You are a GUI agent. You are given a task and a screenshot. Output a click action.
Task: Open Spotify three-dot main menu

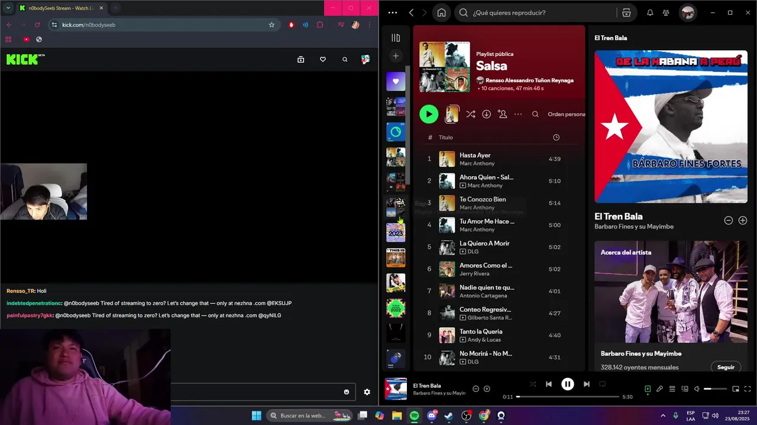pos(393,13)
